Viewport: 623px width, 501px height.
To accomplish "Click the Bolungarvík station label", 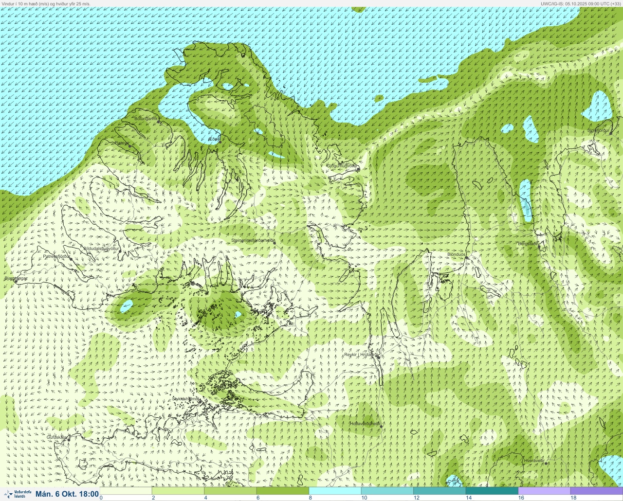I will pyautogui.click(x=146, y=119).
